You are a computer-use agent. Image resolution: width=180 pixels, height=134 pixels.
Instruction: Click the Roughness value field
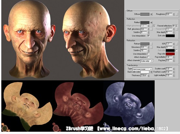[169, 14]
